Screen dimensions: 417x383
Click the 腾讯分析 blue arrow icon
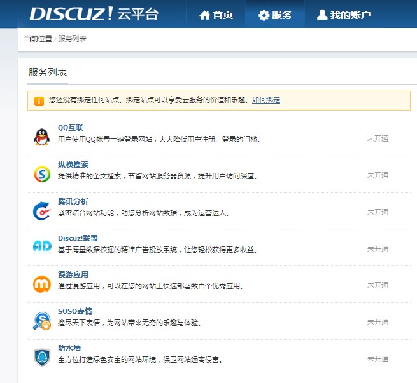click(x=42, y=211)
